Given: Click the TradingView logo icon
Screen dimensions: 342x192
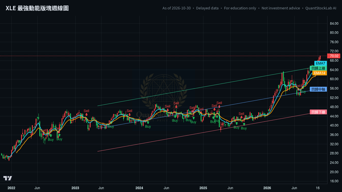Looking at the screenshot, I should [x=8, y=178].
